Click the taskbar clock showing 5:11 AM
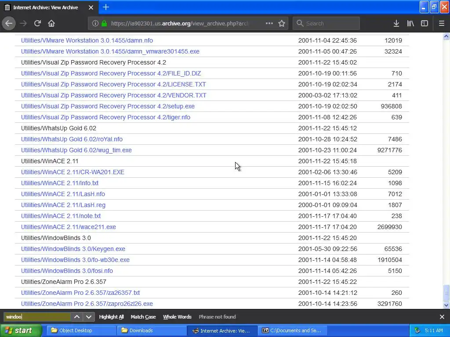Viewport: 450px width, 337px height. point(434,330)
